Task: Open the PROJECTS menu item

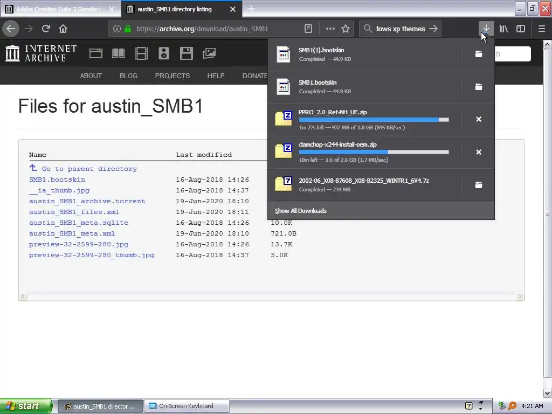Action: click(172, 75)
